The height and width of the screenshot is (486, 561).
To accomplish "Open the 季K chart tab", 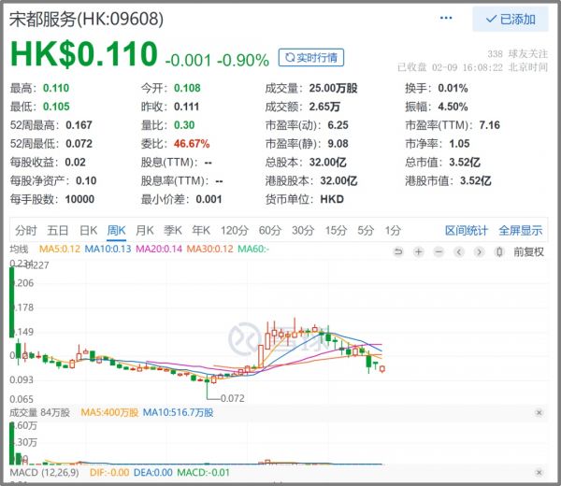I will [x=173, y=230].
